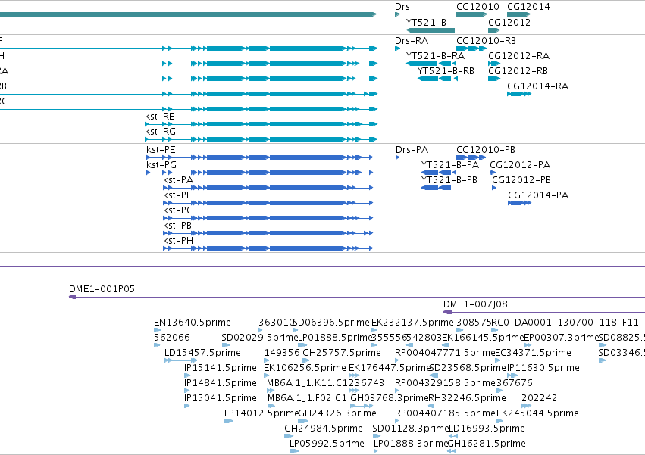This screenshot has height=455, width=645.
Task: Select the kst-RE transcript label
Action: click(160, 117)
